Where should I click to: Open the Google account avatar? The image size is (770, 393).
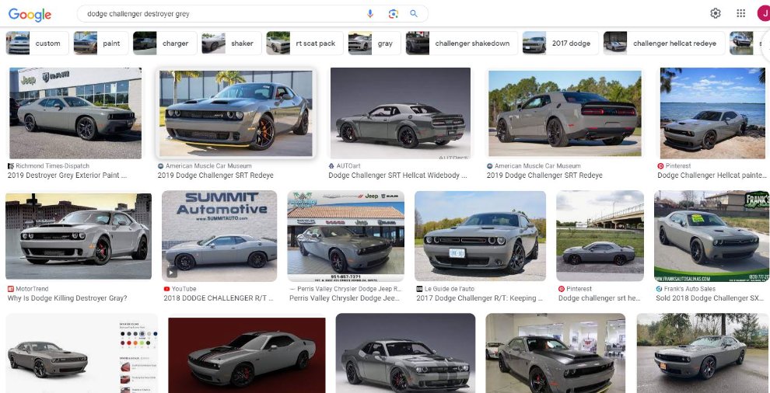click(762, 13)
